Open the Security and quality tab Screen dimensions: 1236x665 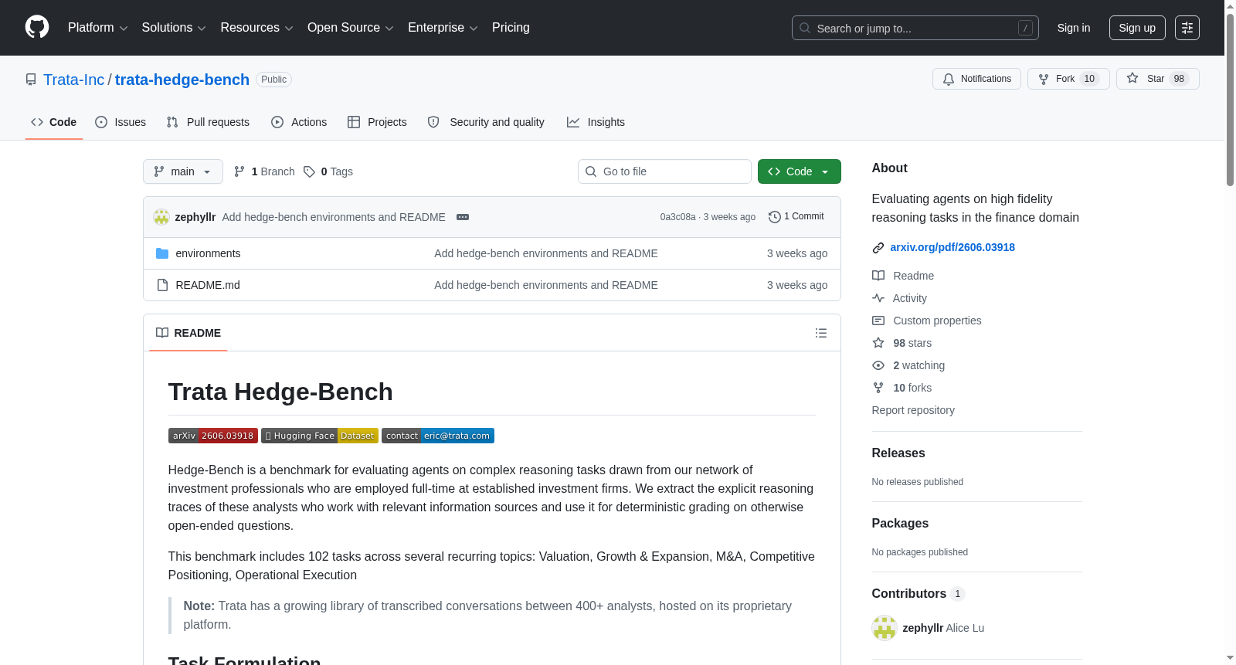[486, 122]
